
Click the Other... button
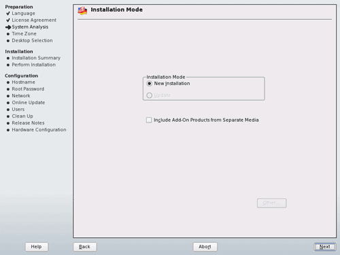tap(271, 203)
